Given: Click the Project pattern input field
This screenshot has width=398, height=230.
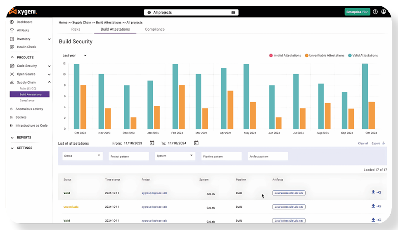Looking at the screenshot, I should click(x=129, y=156).
